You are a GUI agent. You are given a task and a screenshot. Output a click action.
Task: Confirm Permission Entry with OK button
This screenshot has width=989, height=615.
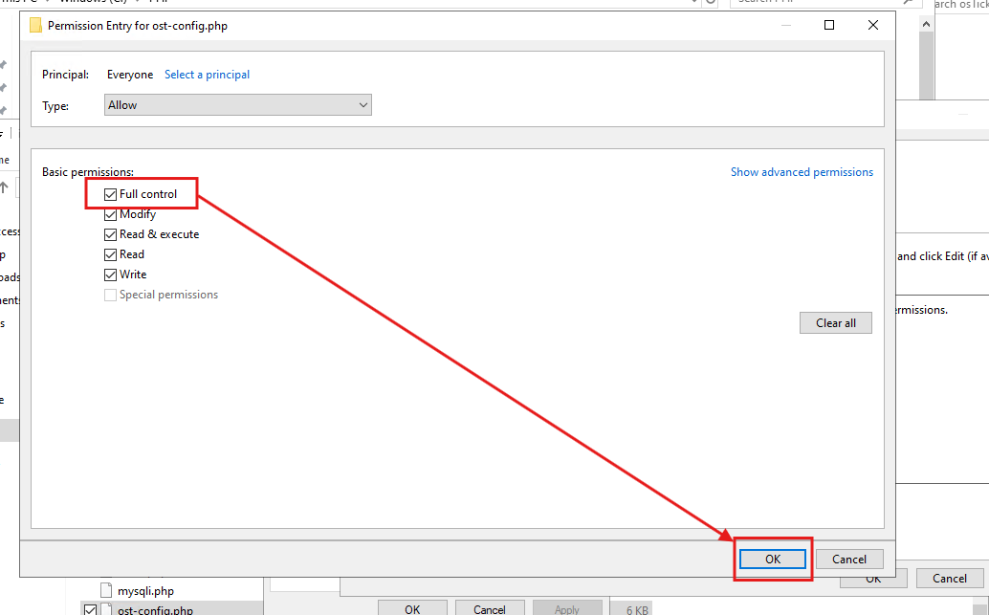773,559
